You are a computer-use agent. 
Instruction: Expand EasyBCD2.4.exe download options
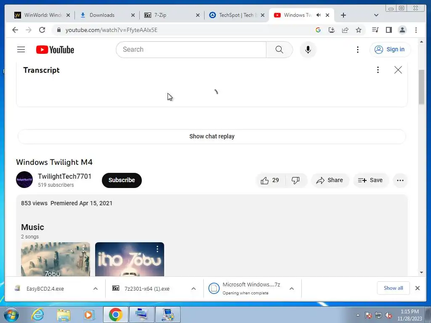click(x=96, y=289)
